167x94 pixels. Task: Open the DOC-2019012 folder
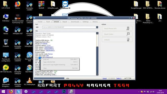click(x=148, y=5)
